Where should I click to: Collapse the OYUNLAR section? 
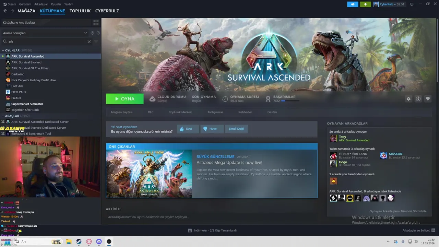(12, 50)
